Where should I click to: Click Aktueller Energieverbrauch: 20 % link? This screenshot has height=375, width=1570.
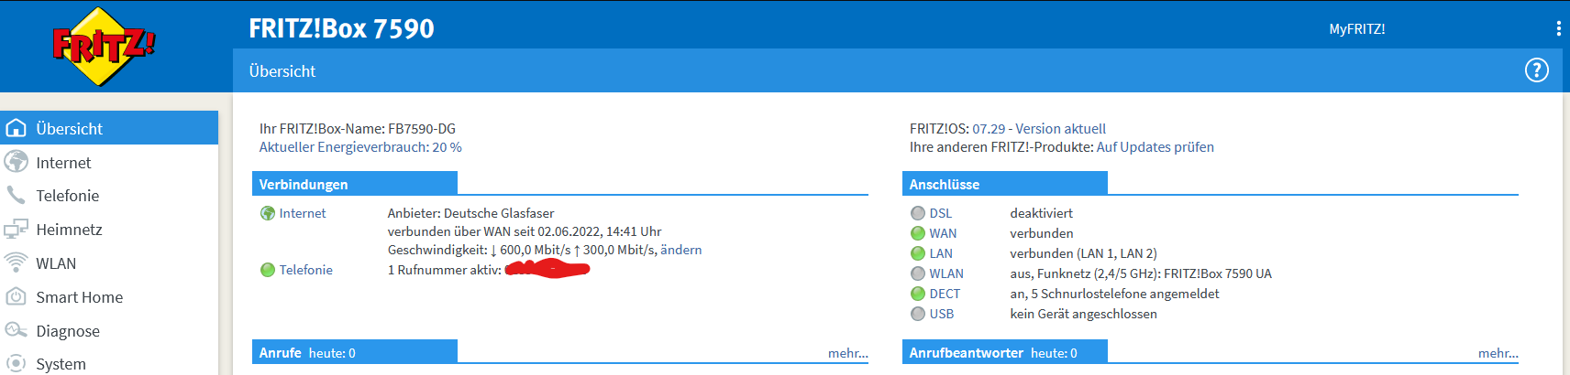point(360,147)
